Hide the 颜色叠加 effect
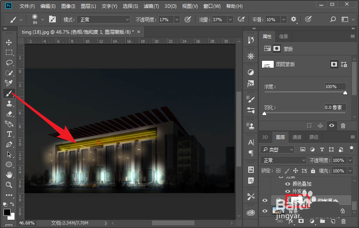Screen dimensions: 359x228 (x=288, y=184)
